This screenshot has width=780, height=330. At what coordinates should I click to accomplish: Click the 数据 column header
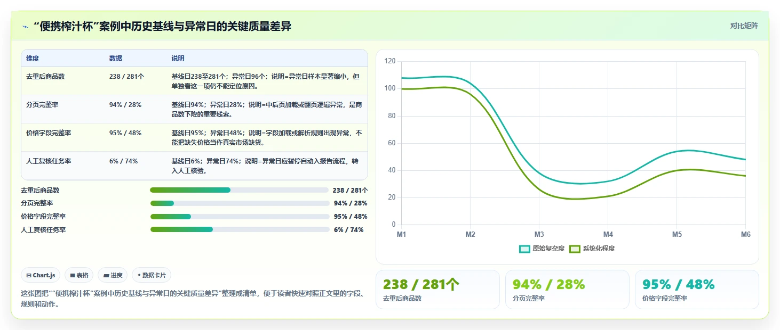coord(116,59)
